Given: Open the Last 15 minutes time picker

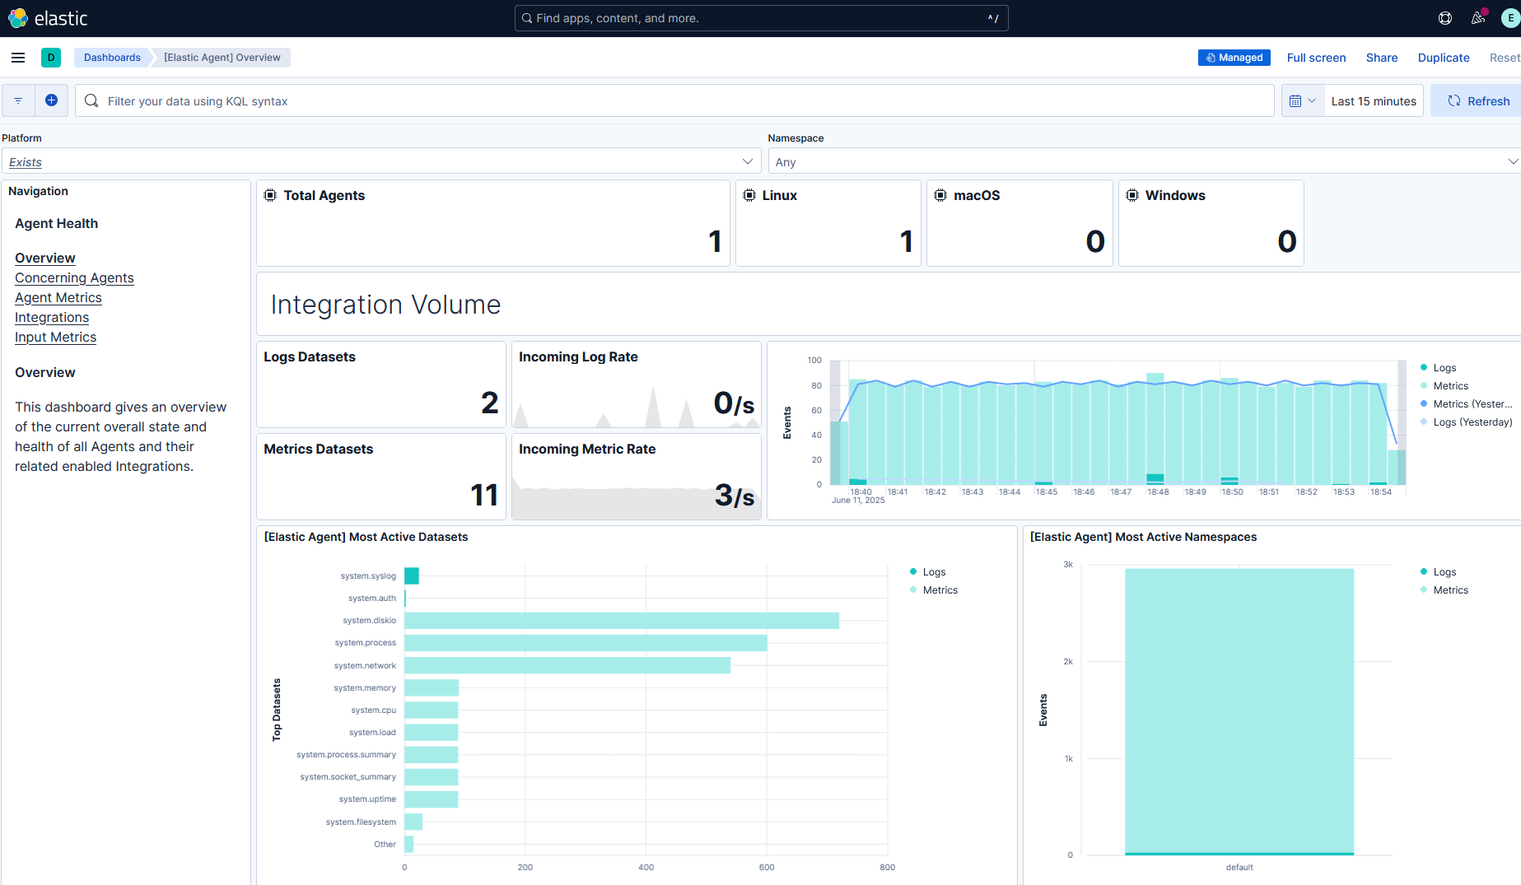Looking at the screenshot, I should (1374, 100).
